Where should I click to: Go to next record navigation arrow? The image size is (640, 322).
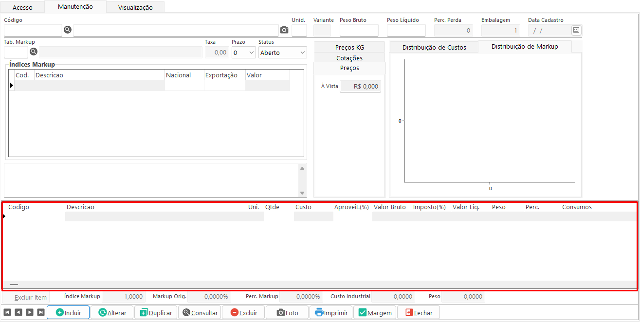pyautogui.click(x=29, y=312)
